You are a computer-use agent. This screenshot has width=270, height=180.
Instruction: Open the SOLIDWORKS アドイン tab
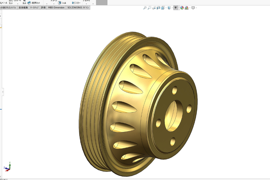[78, 8]
